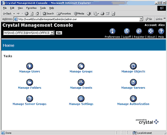Screen dimensions: 167x135
Task: Open the browser Help menu
Action: 52,8
